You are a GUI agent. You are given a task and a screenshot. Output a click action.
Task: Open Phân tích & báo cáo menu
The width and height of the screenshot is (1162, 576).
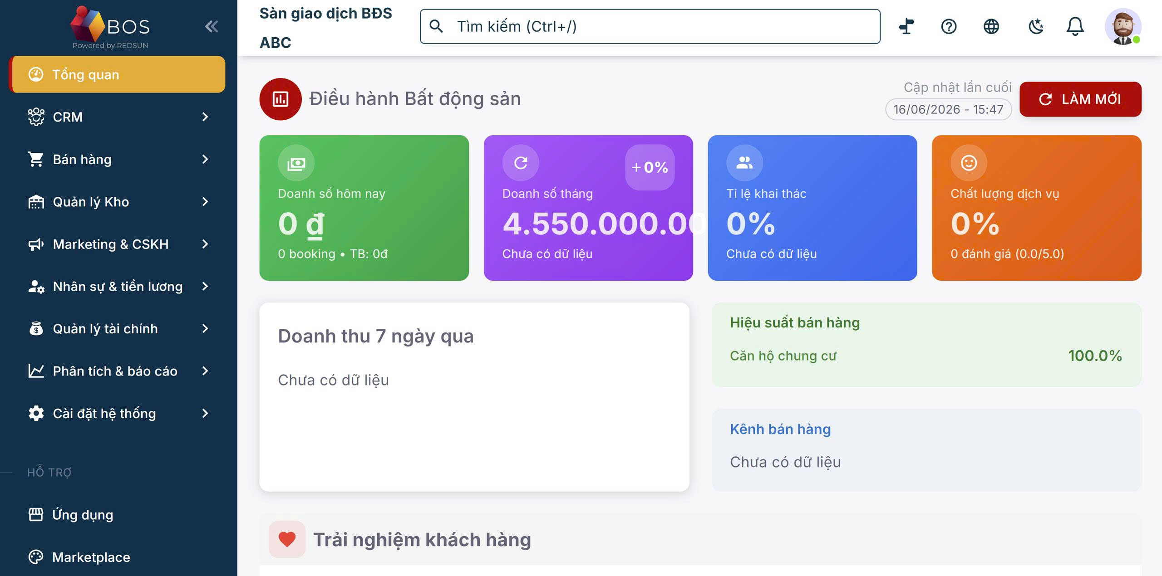tap(117, 371)
